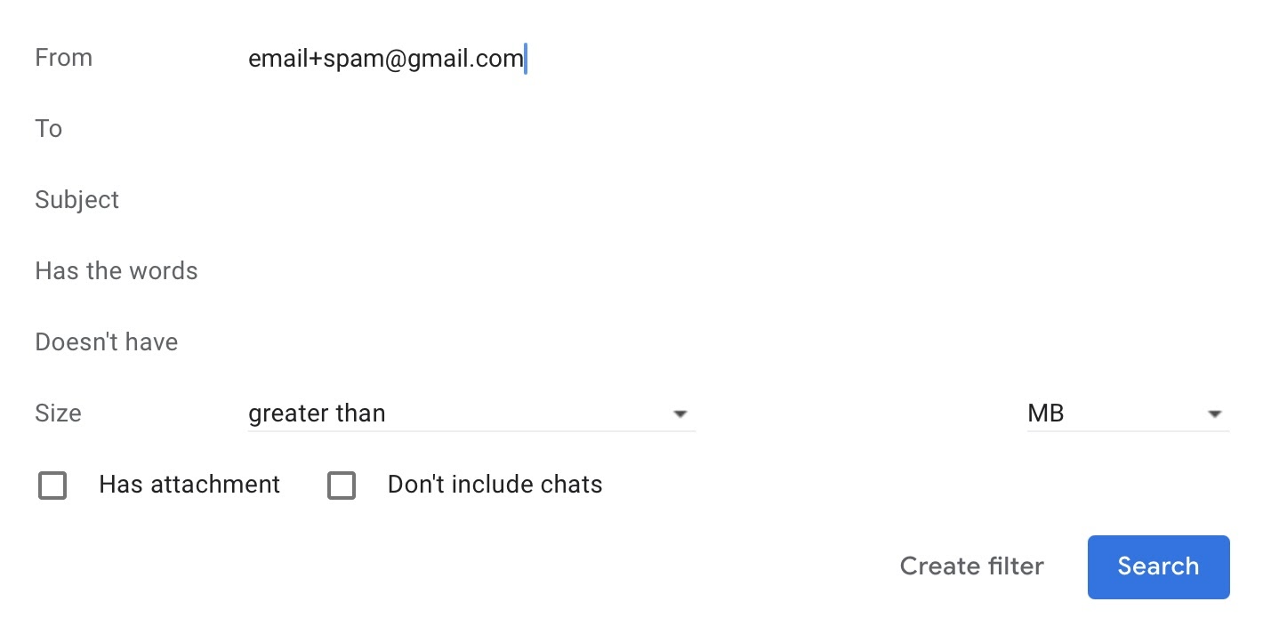Click into the Subject input field
Viewport: 1271px width, 634px height.
[x=738, y=201]
